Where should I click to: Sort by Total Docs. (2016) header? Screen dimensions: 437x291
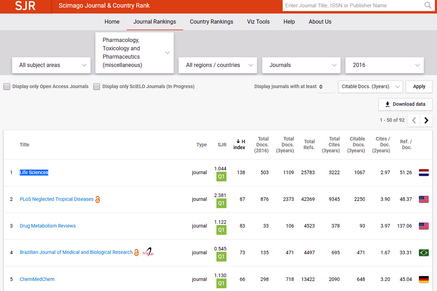click(261, 145)
